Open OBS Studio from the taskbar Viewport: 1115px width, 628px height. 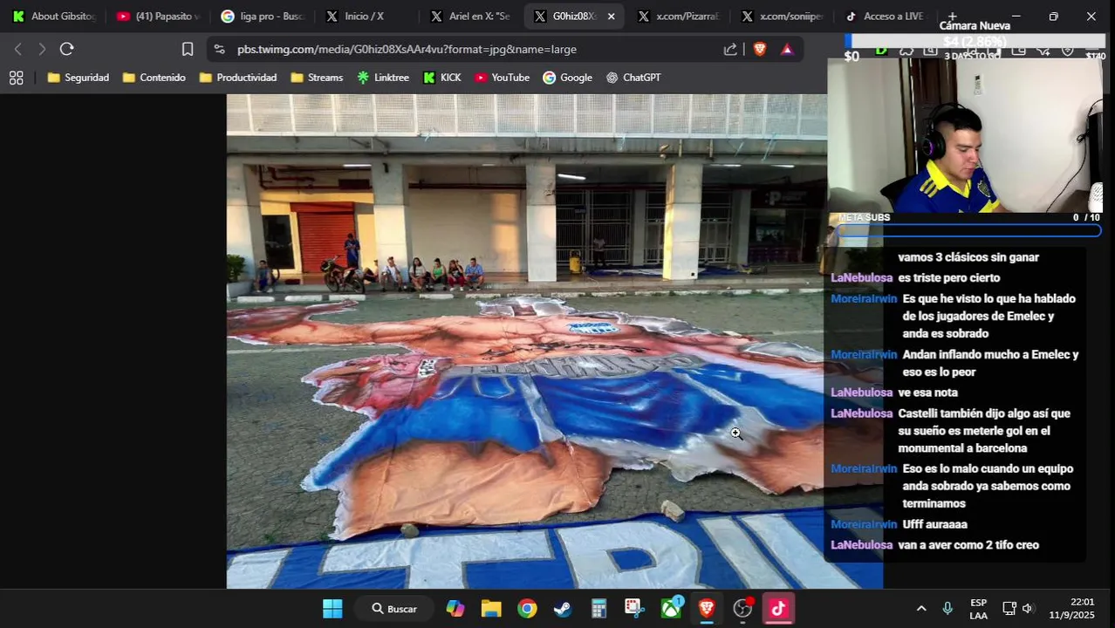[x=742, y=609]
